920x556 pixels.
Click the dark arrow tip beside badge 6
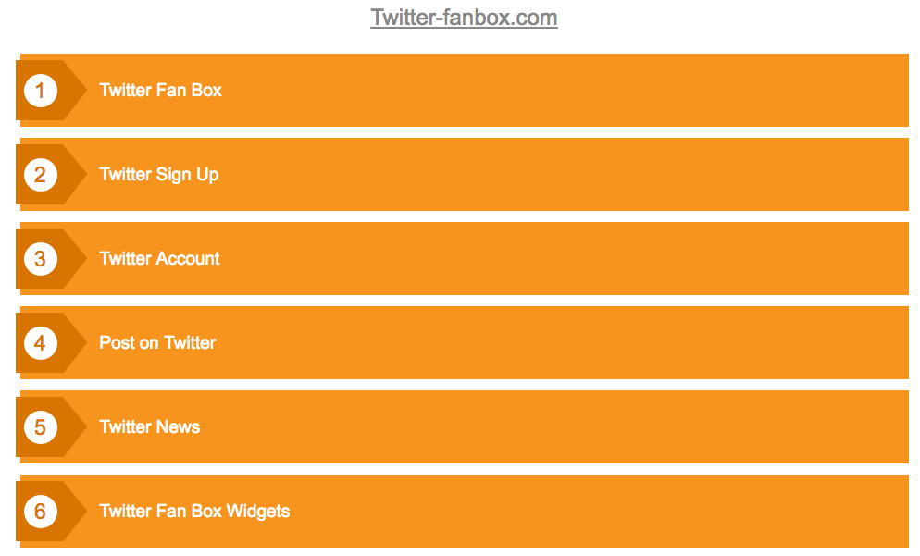coord(75,512)
